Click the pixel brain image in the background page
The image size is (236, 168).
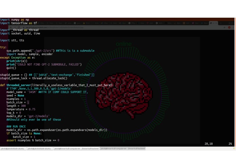[124, 95]
